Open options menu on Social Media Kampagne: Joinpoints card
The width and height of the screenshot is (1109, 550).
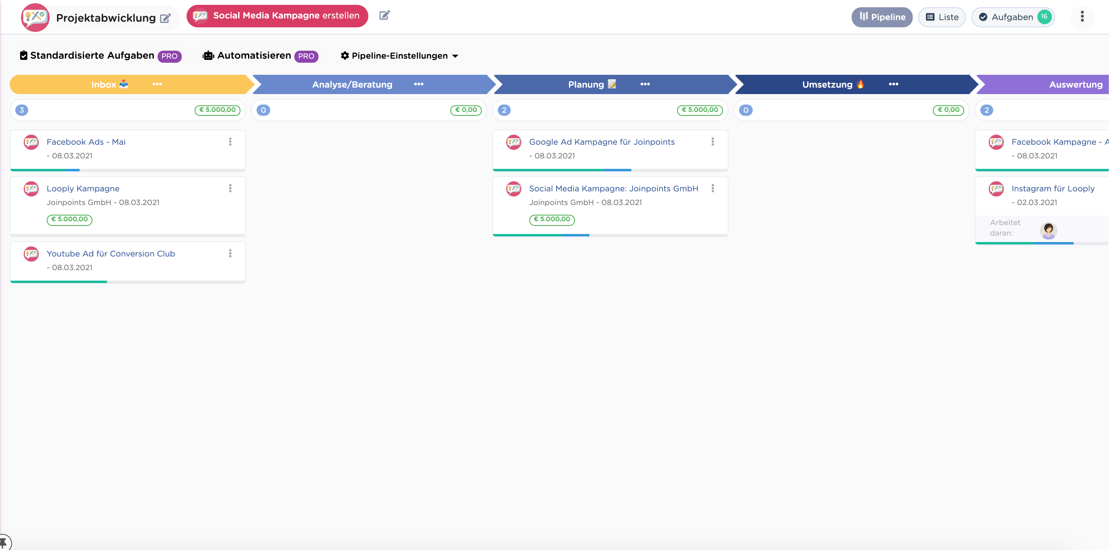click(713, 188)
